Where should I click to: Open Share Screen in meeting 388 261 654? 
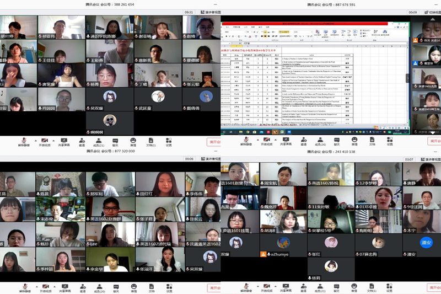64,140
